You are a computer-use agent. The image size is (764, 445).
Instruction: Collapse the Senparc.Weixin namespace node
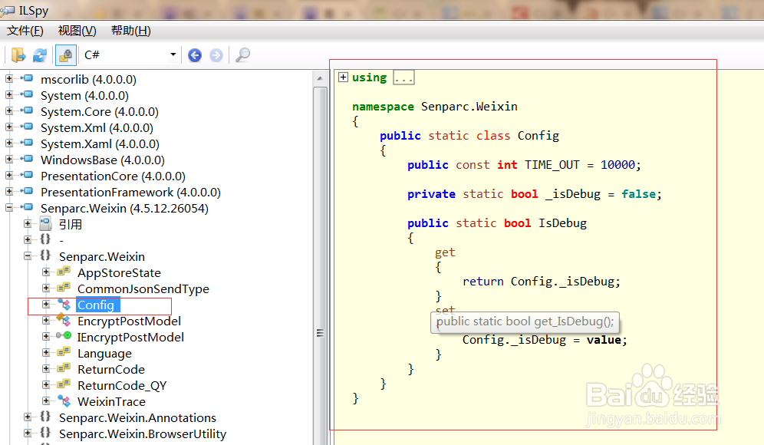pos(28,255)
